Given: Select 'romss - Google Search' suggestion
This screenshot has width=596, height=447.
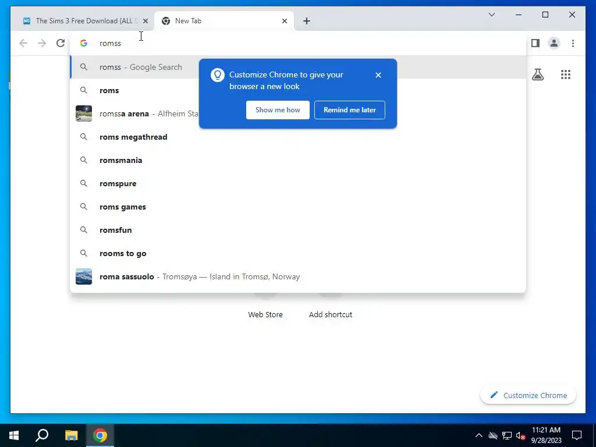Looking at the screenshot, I should point(298,67).
